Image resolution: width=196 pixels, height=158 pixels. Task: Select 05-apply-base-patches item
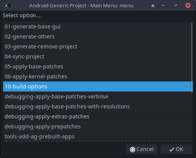[98, 67]
